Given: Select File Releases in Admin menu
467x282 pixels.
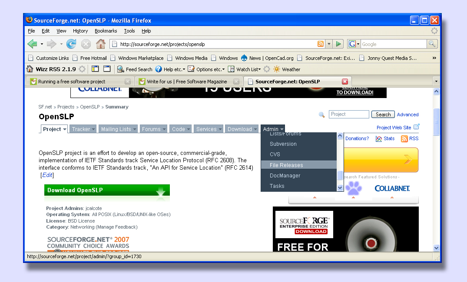Looking at the screenshot, I should coord(299,165).
